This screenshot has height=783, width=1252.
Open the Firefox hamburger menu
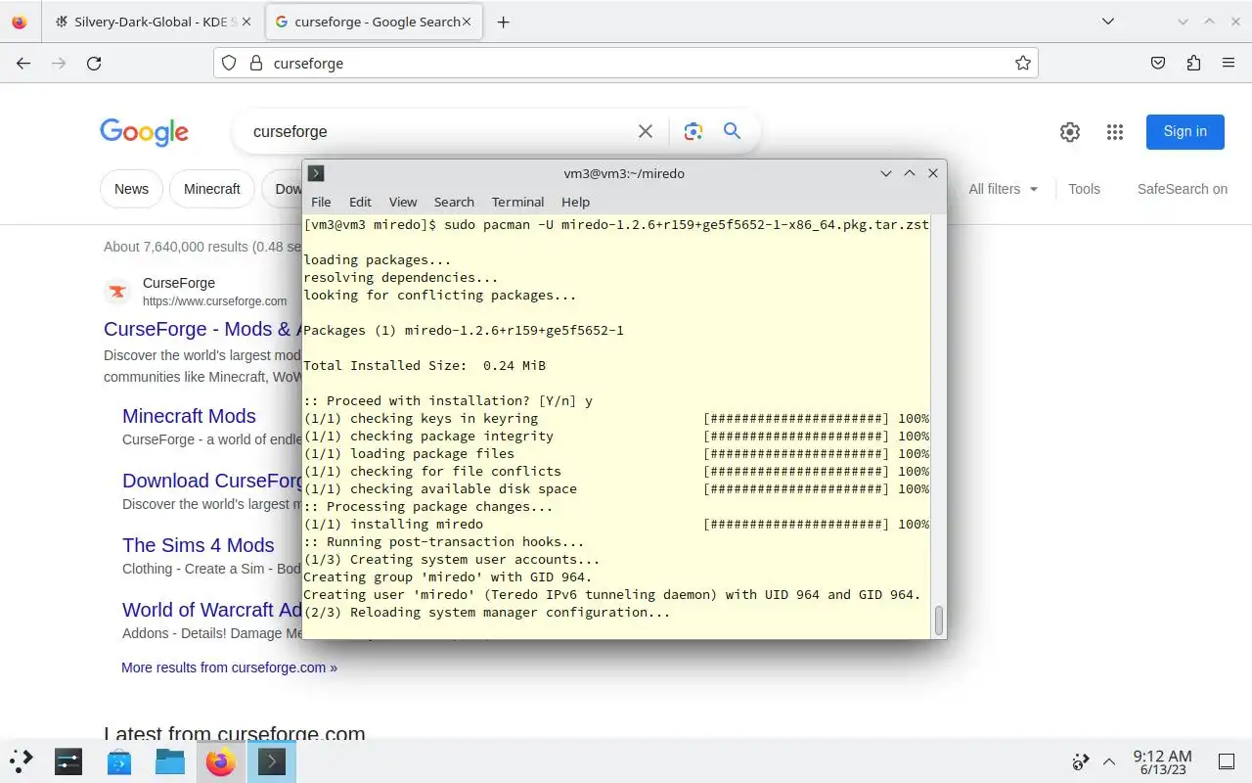1229,63
